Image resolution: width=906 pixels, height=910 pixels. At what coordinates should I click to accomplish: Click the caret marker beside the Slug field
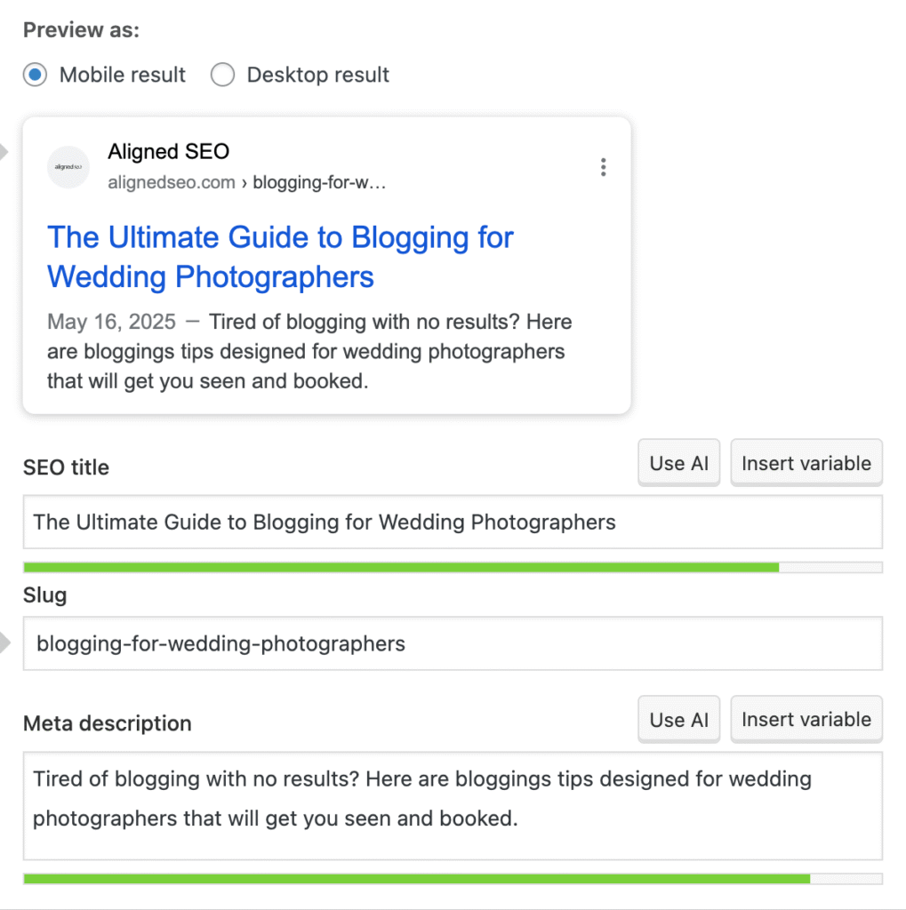[x=4, y=642]
